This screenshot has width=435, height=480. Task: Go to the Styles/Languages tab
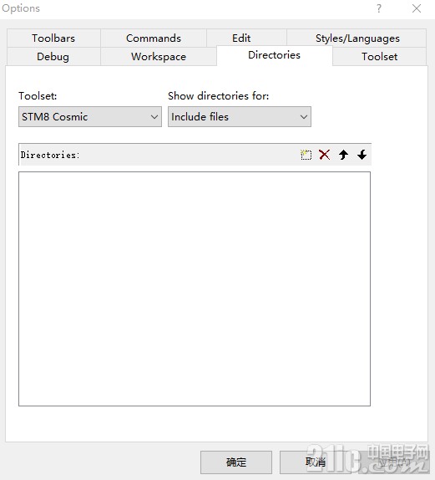(x=357, y=38)
